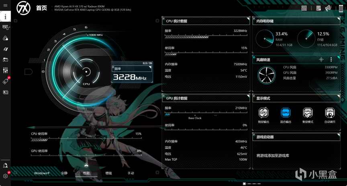Select the 混合输出 hybrid GPU mode
This screenshot has width=347, height=186.
[x=286, y=115]
